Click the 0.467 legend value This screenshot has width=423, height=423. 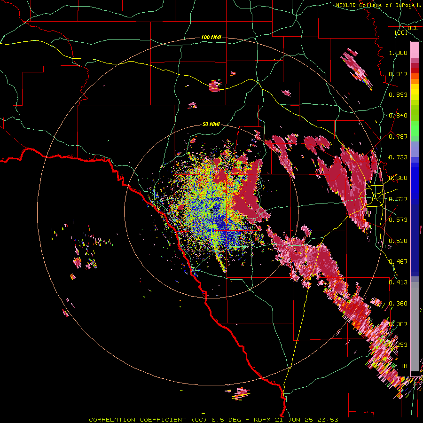(398, 262)
